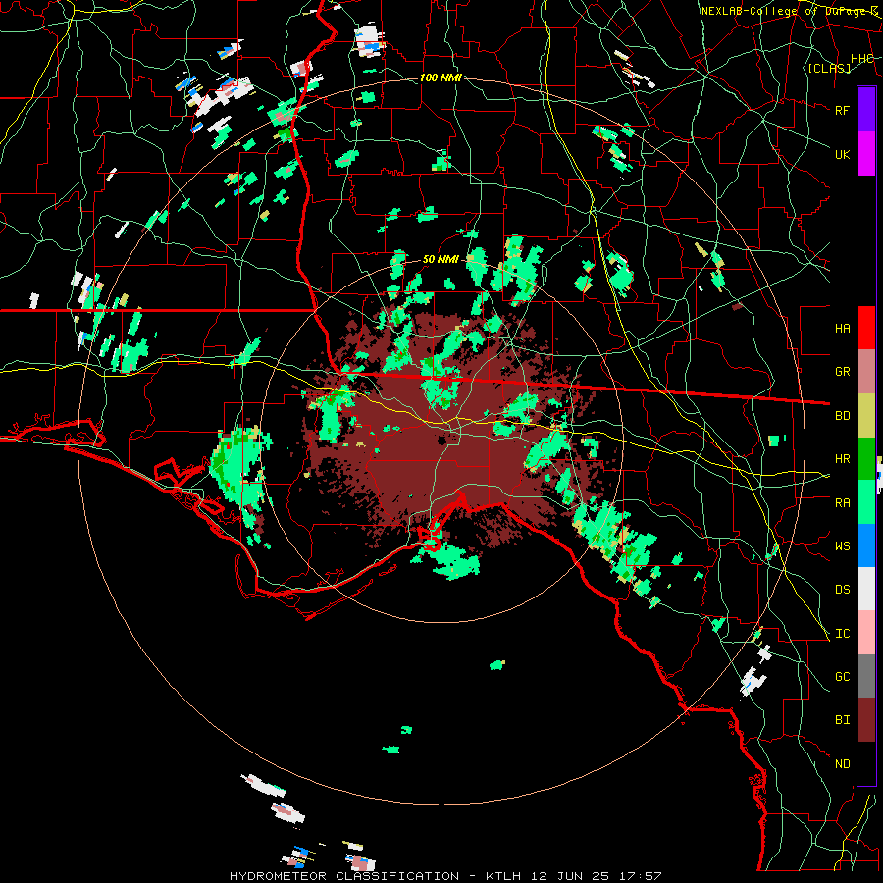This screenshot has height=883, width=883.
Task: Select the 'GC' legend label
Action: (842, 677)
